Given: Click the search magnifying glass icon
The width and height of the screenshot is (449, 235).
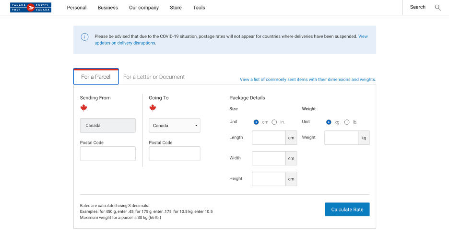Looking at the screenshot, I should click(x=437, y=7).
